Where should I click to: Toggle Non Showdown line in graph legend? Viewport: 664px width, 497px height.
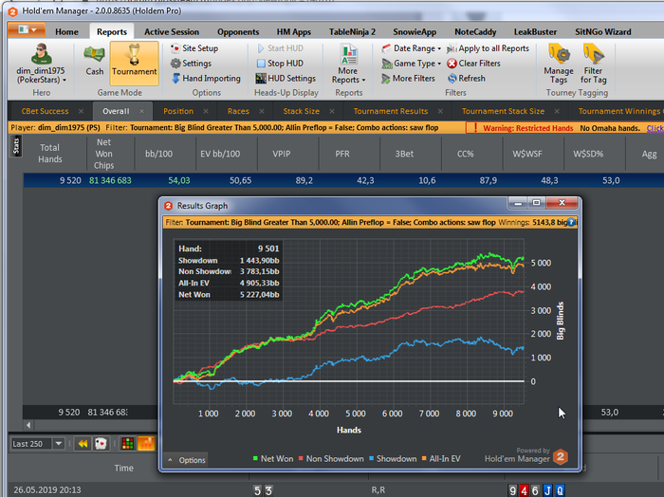coord(331,458)
